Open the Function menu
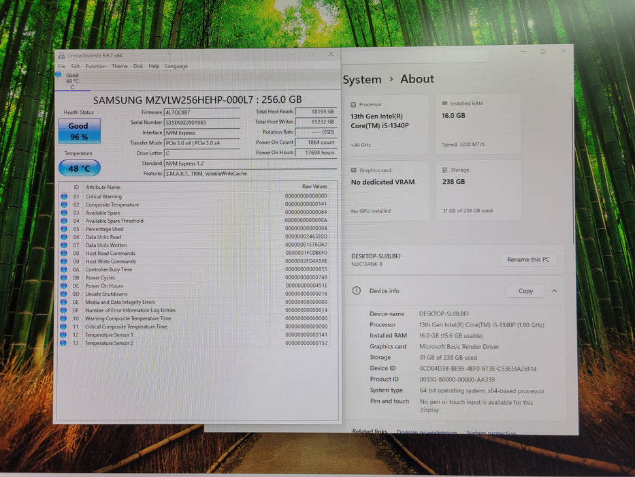 [95, 66]
